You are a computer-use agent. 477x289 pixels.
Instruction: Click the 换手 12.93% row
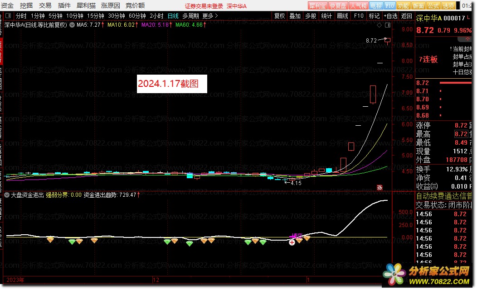point(443,169)
